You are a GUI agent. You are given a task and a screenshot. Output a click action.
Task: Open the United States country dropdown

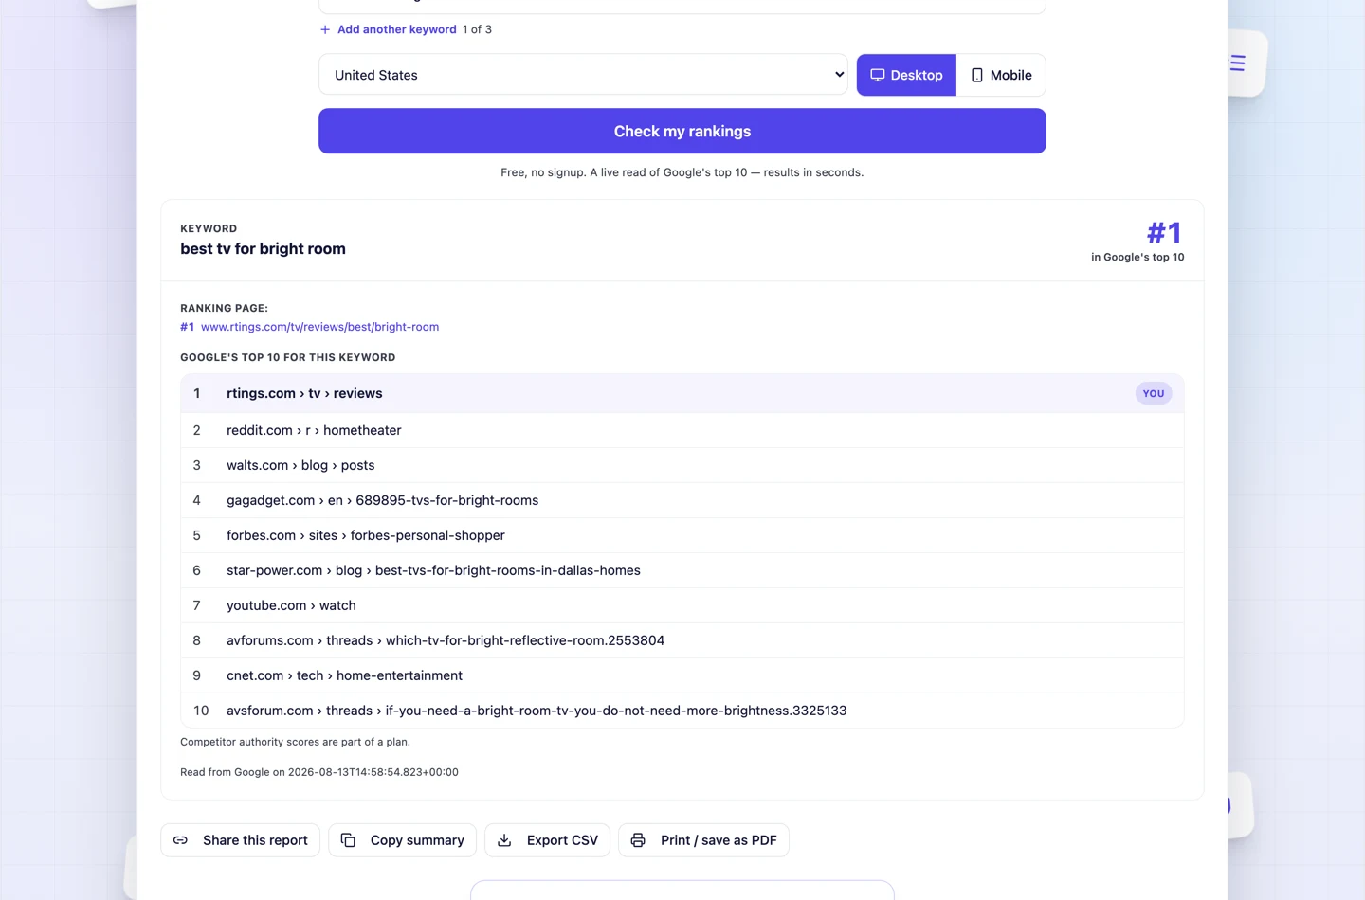coord(583,75)
